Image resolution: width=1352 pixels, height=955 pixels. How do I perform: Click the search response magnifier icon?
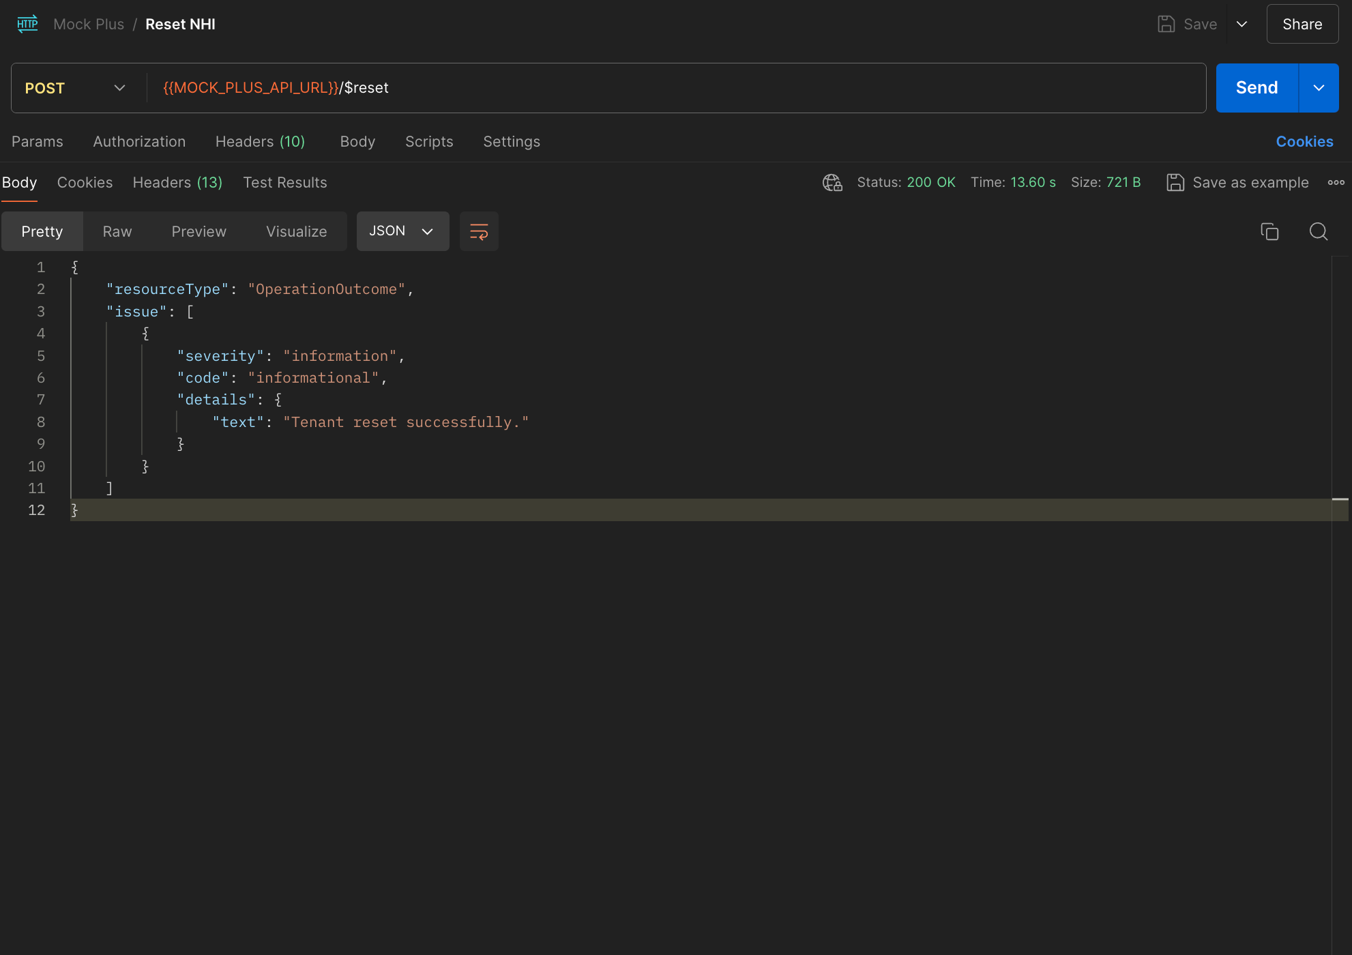click(x=1319, y=231)
